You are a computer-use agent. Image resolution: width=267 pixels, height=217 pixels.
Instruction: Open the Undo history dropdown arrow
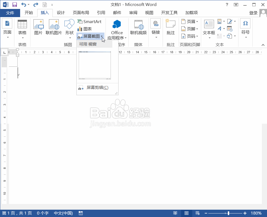[x=29, y=5]
